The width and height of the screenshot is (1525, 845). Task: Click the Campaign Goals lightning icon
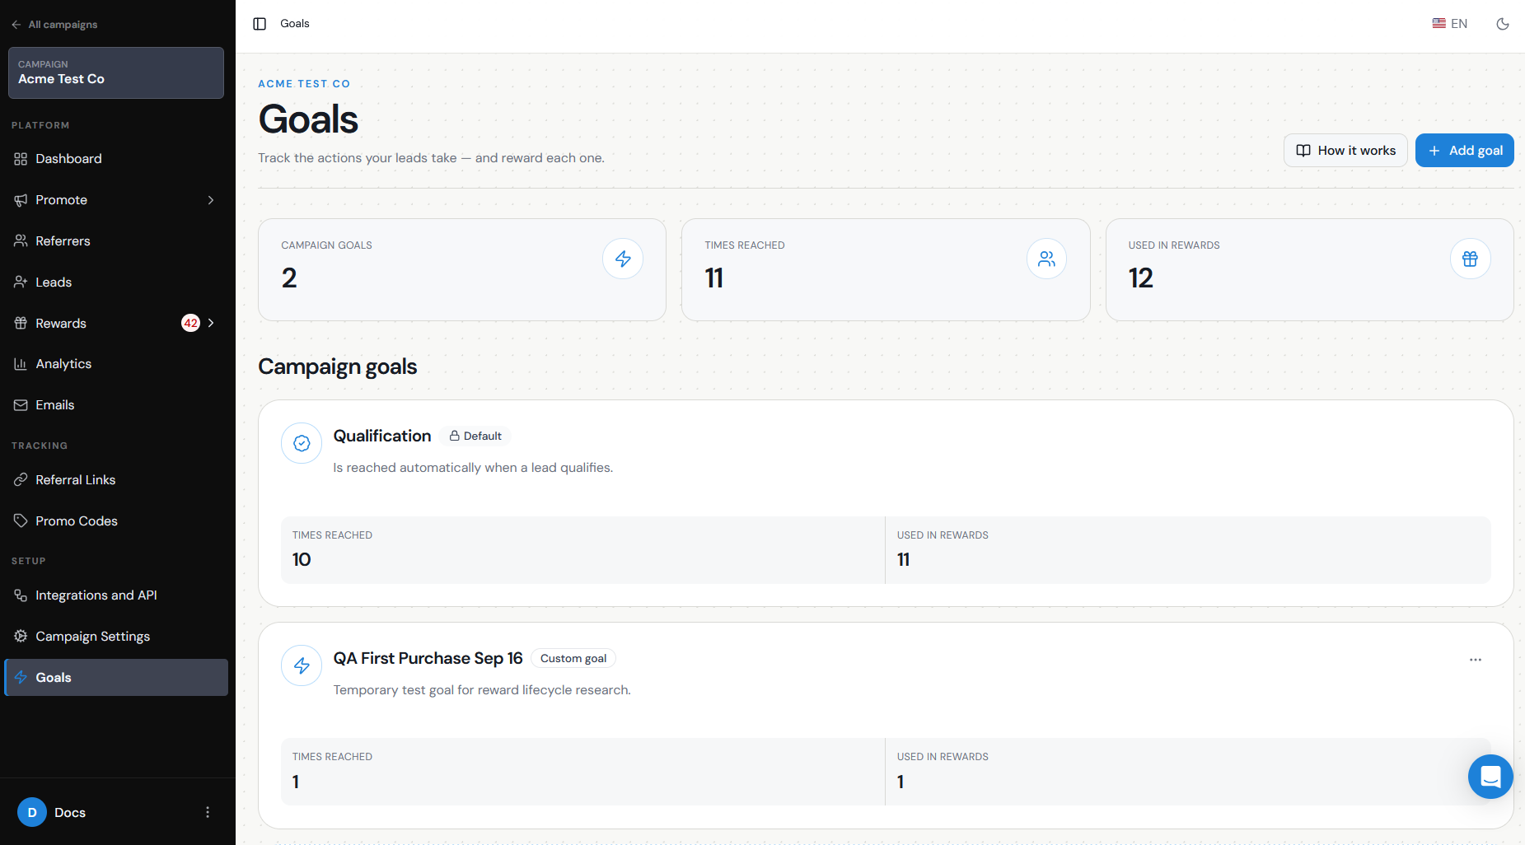(623, 259)
